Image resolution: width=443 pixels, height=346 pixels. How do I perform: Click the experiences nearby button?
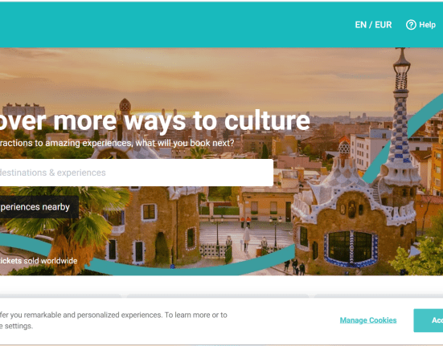[x=39, y=207]
